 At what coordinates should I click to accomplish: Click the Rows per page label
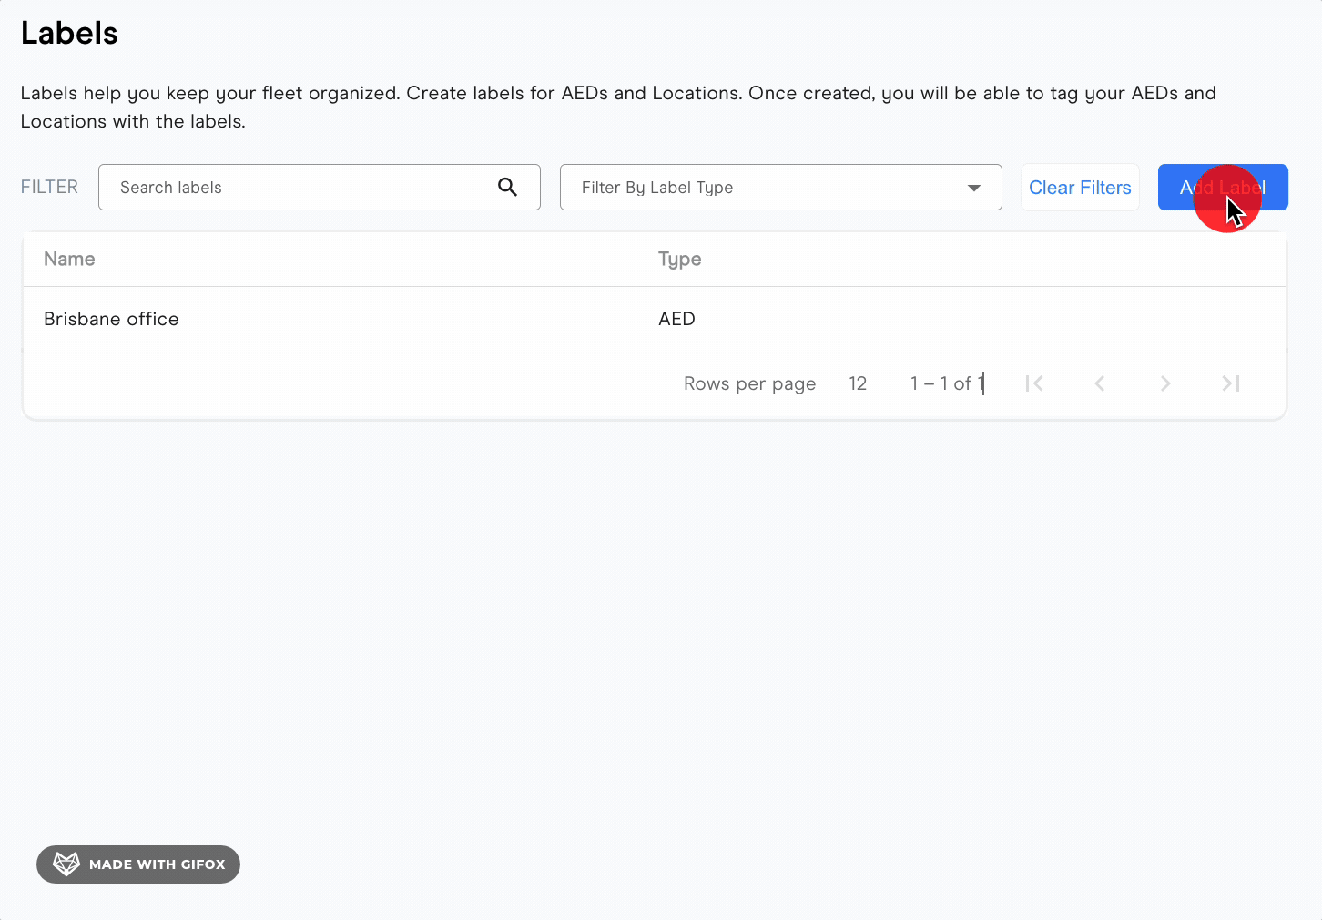click(x=749, y=383)
